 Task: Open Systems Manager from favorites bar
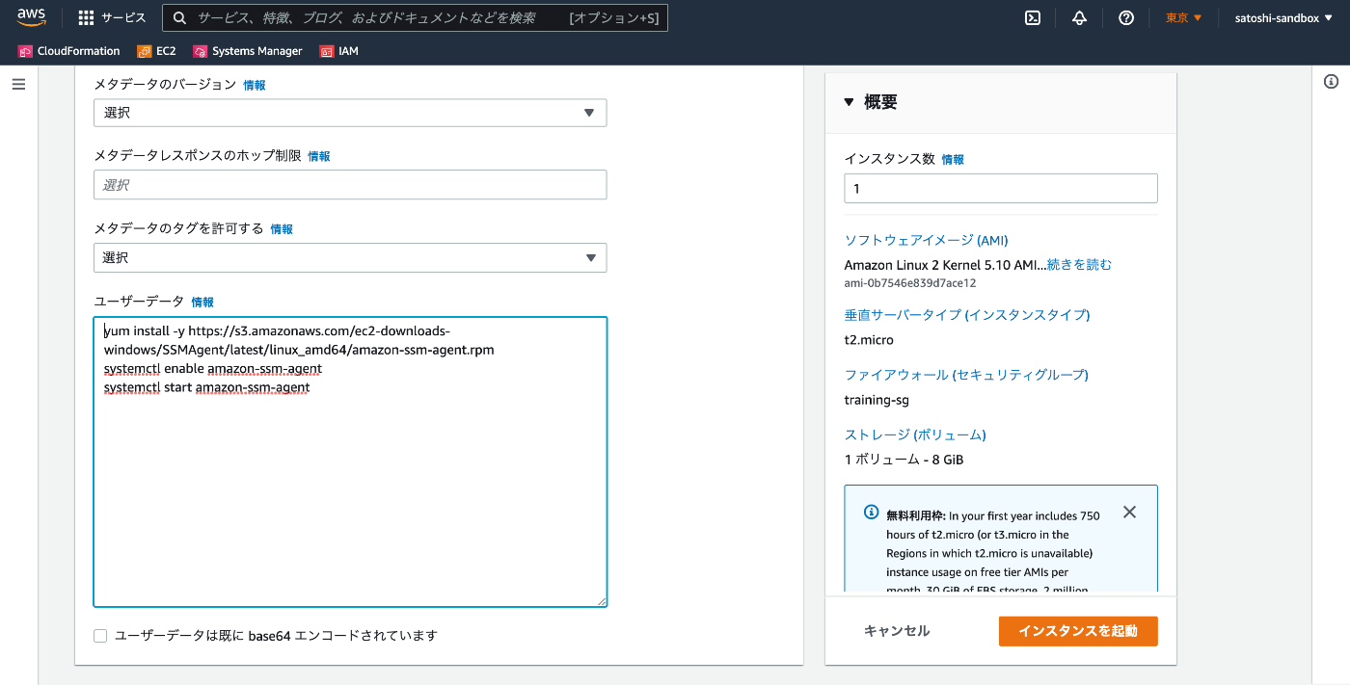click(x=248, y=51)
